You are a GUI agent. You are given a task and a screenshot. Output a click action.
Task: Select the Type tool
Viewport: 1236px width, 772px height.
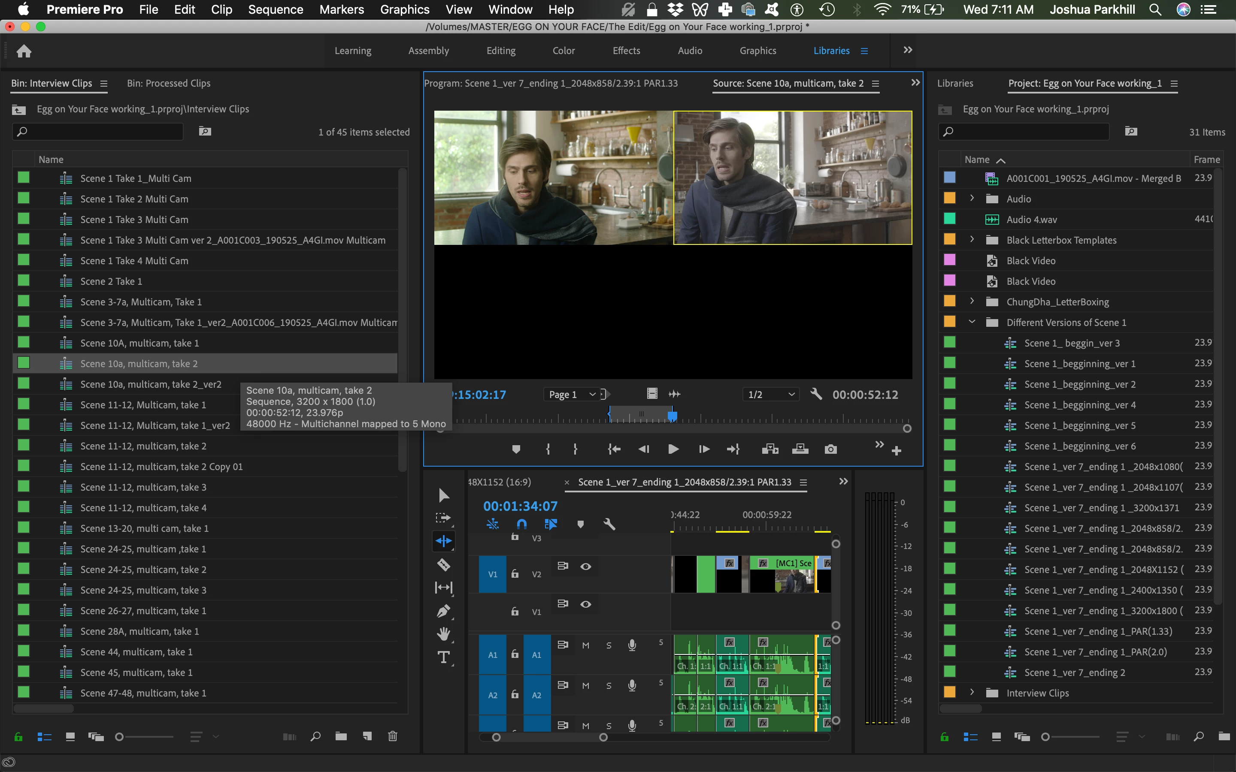point(443,657)
